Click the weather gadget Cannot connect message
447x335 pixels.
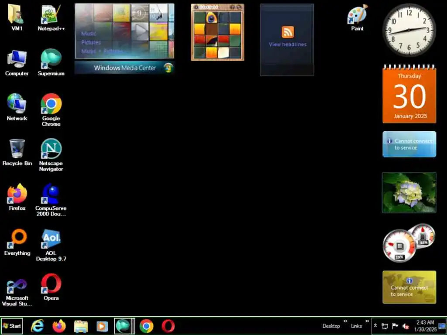click(409, 144)
